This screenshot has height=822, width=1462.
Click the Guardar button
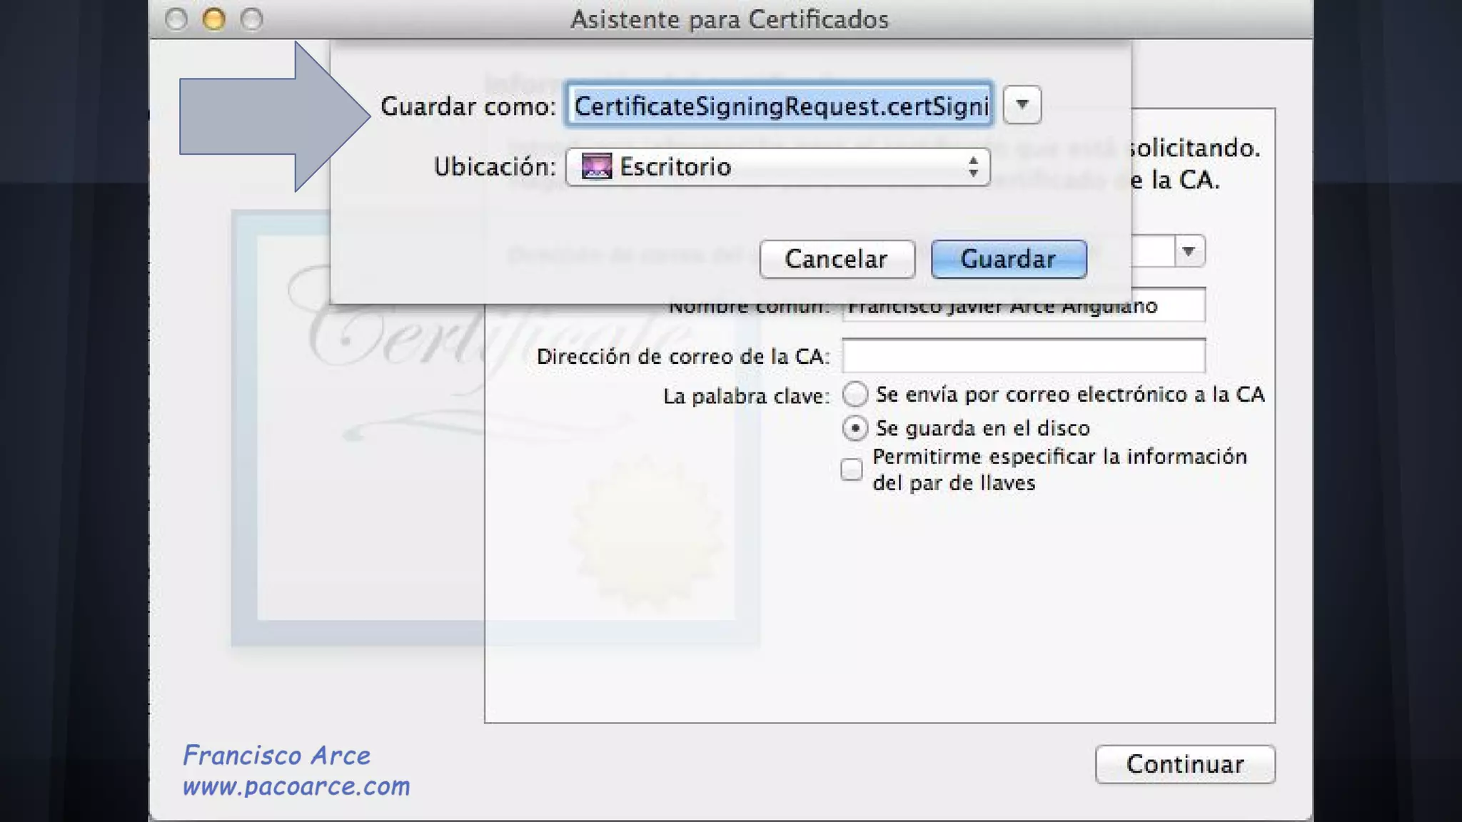click(1008, 259)
